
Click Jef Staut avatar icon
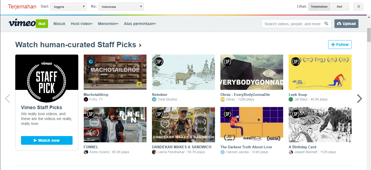[x=291, y=99]
